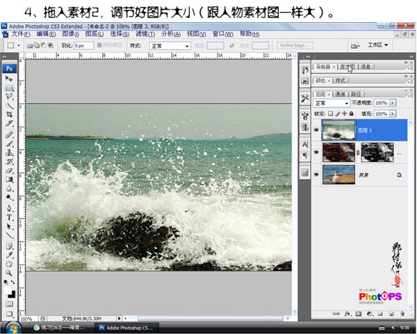Click the Refine Edge button
Image resolution: width=417 pixels, height=334 pixels.
(295, 46)
